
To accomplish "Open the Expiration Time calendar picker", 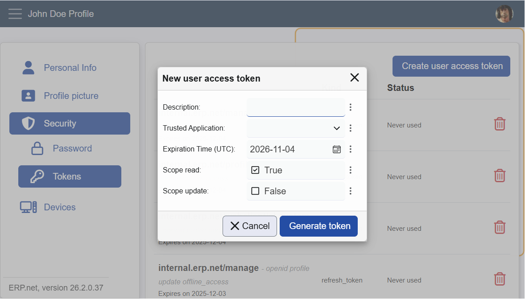I will tap(336, 149).
